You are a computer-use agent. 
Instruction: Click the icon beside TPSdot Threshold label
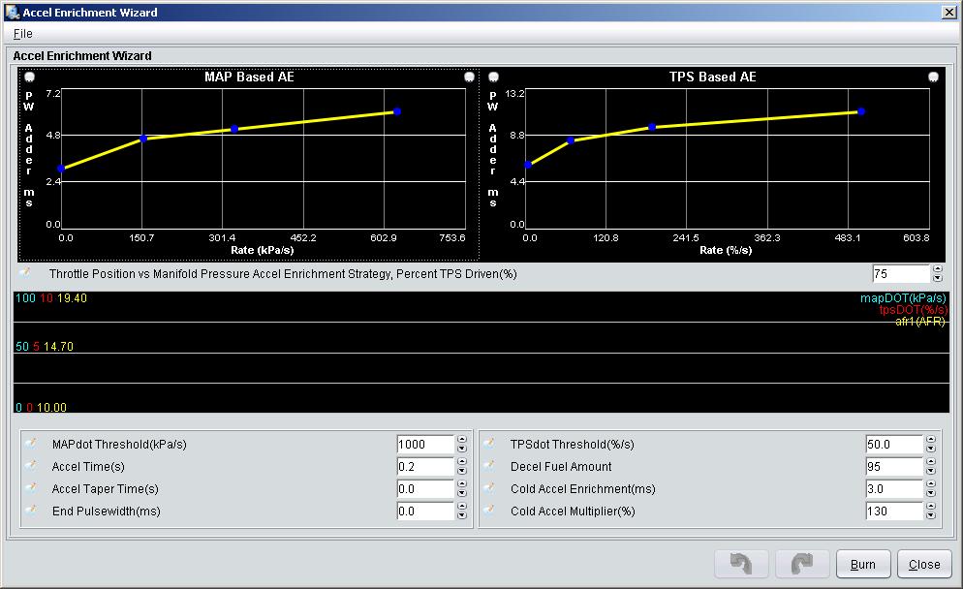[489, 444]
